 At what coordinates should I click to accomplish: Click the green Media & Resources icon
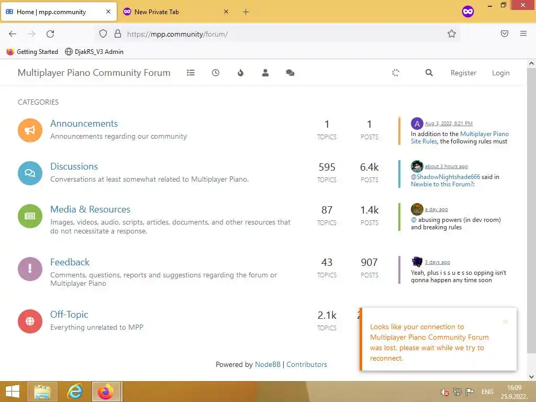[30, 216]
